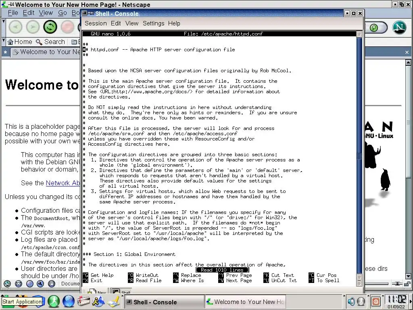The image size is (413, 310).
Task: Click the applet handle arrow left of the speaker icon
Action: [x=344, y=296]
